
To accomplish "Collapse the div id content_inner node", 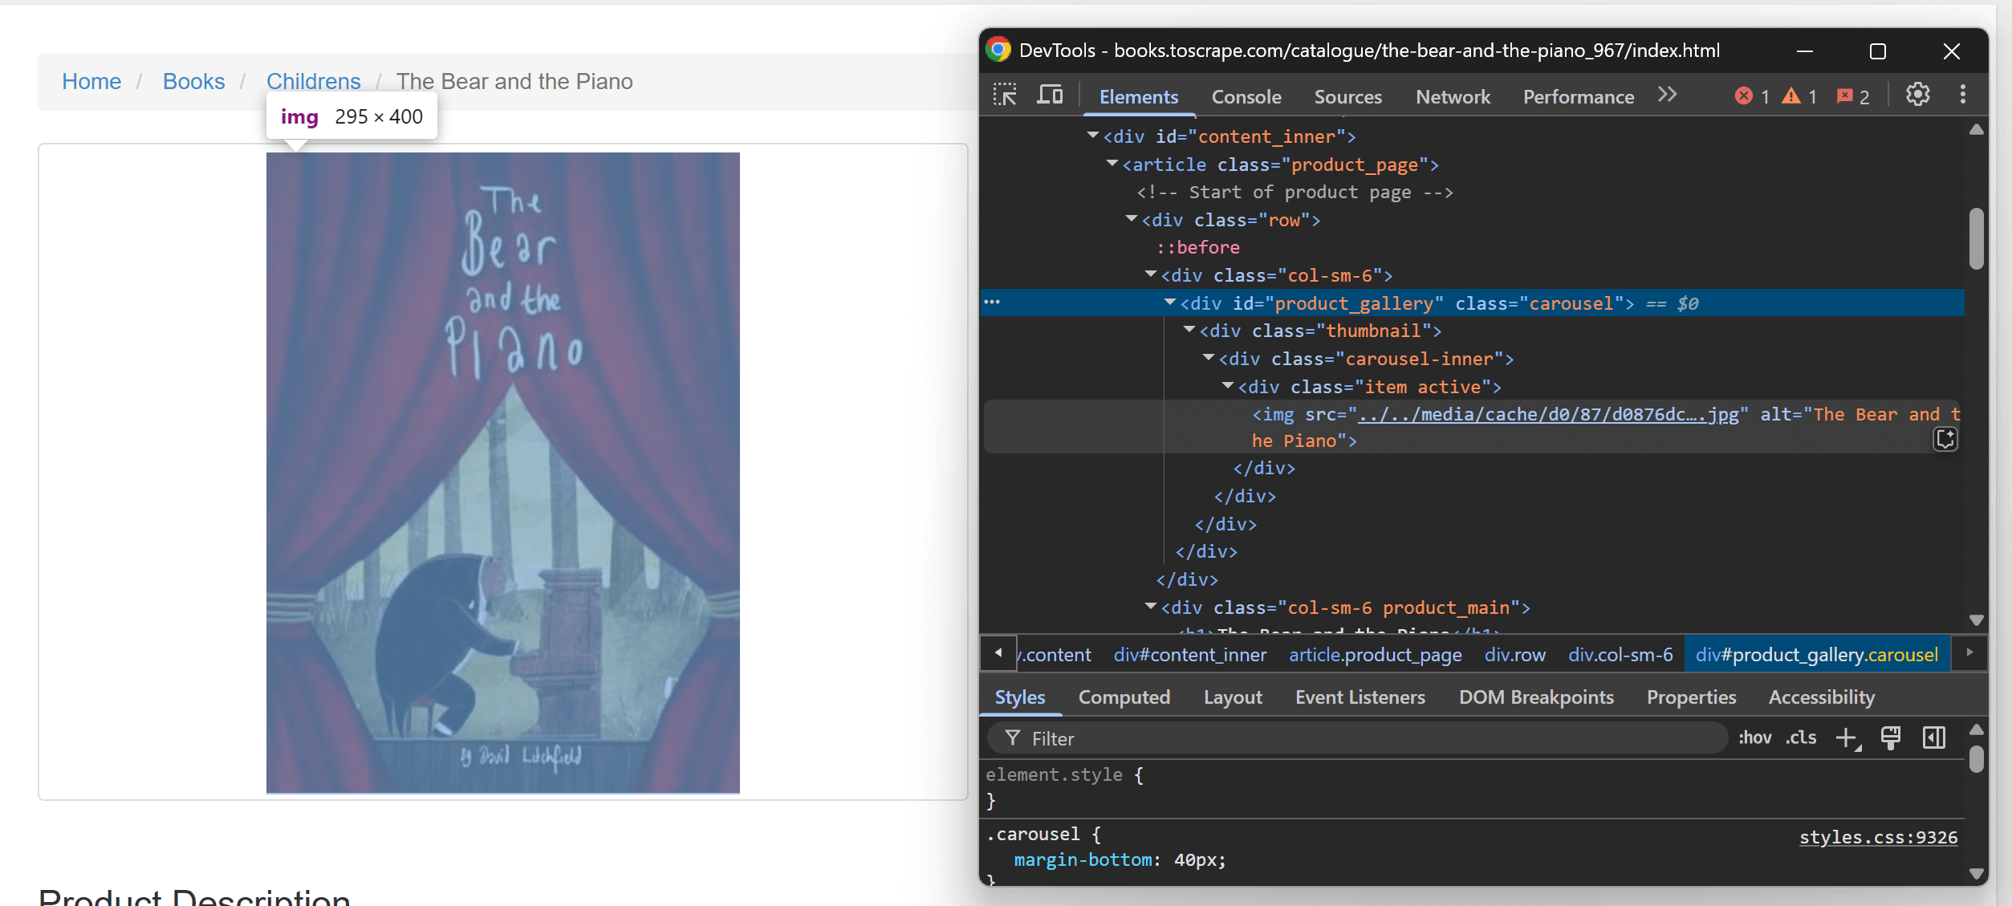I will [x=1093, y=135].
